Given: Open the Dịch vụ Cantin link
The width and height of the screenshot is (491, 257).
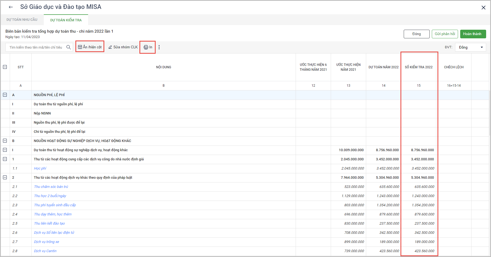Looking at the screenshot, I should tap(45, 251).
